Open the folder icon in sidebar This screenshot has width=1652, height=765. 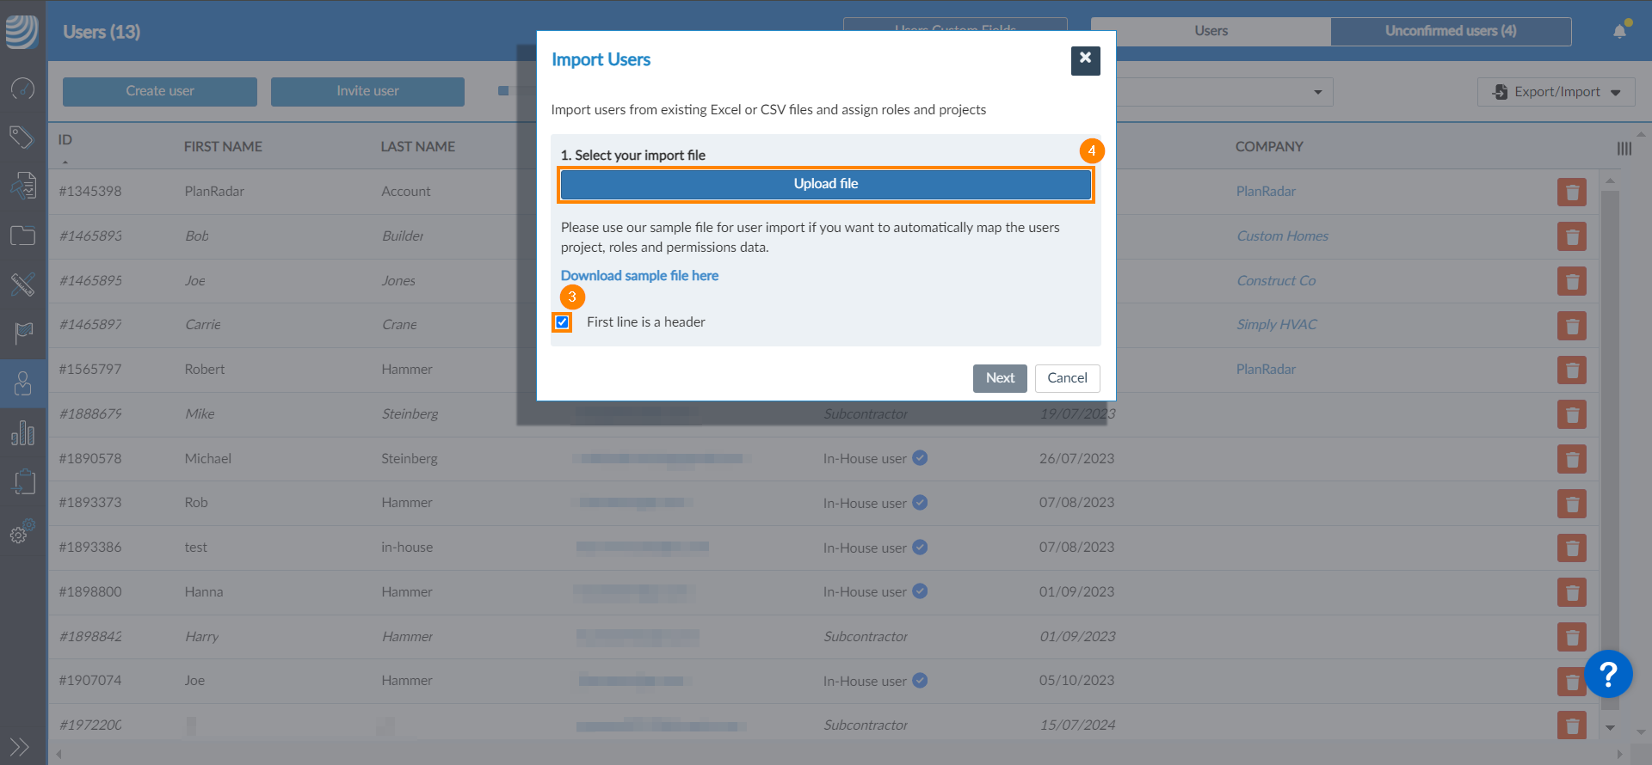pyautogui.click(x=22, y=236)
